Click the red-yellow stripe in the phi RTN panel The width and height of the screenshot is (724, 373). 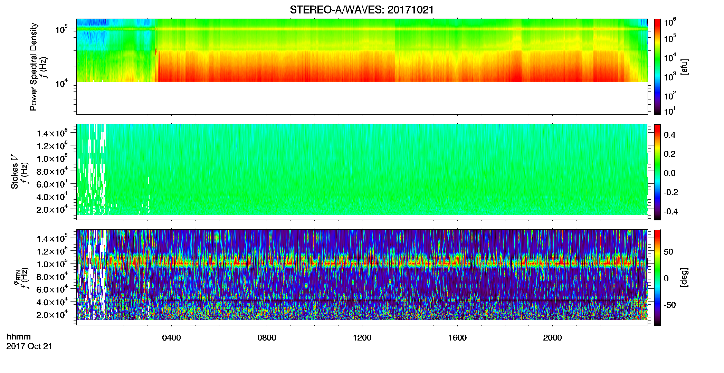(362, 263)
